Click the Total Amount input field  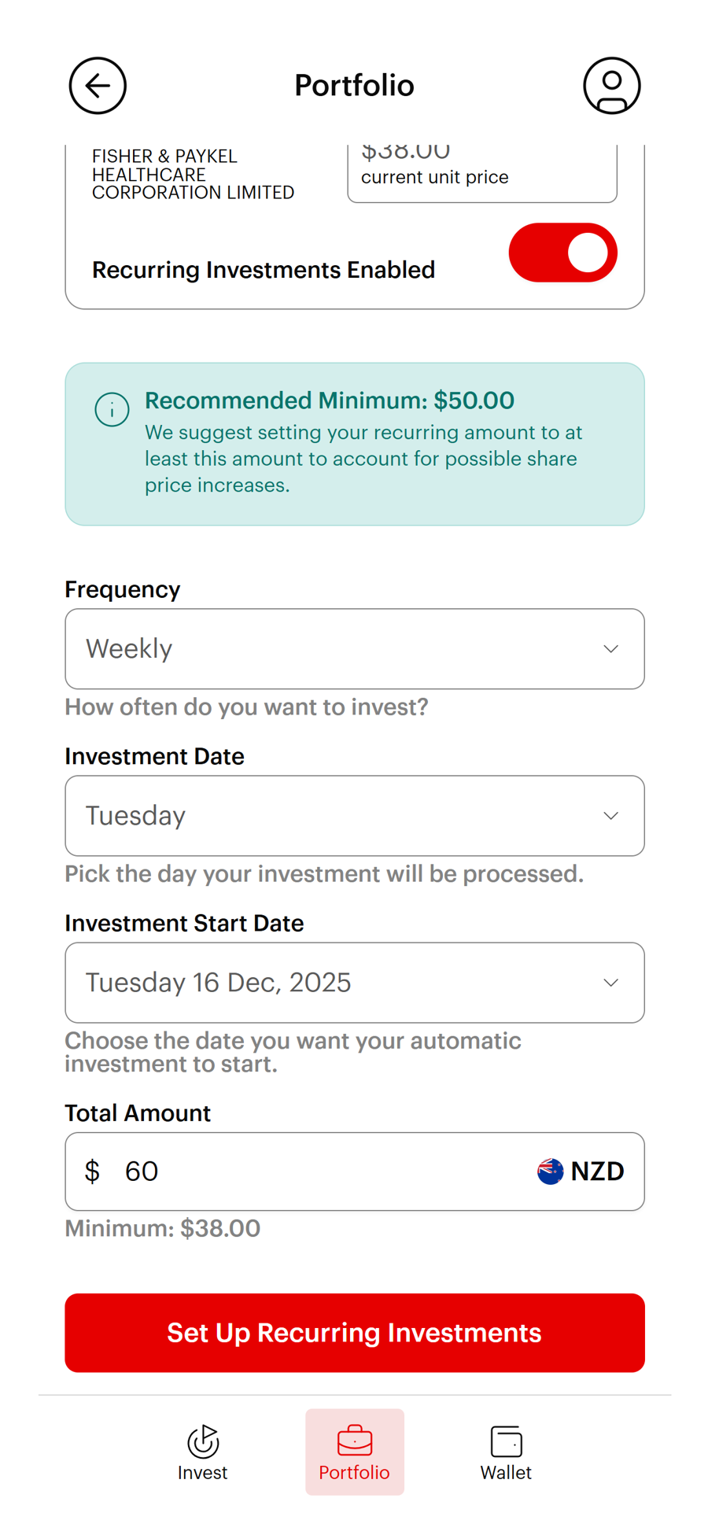tap(315, 1172)
